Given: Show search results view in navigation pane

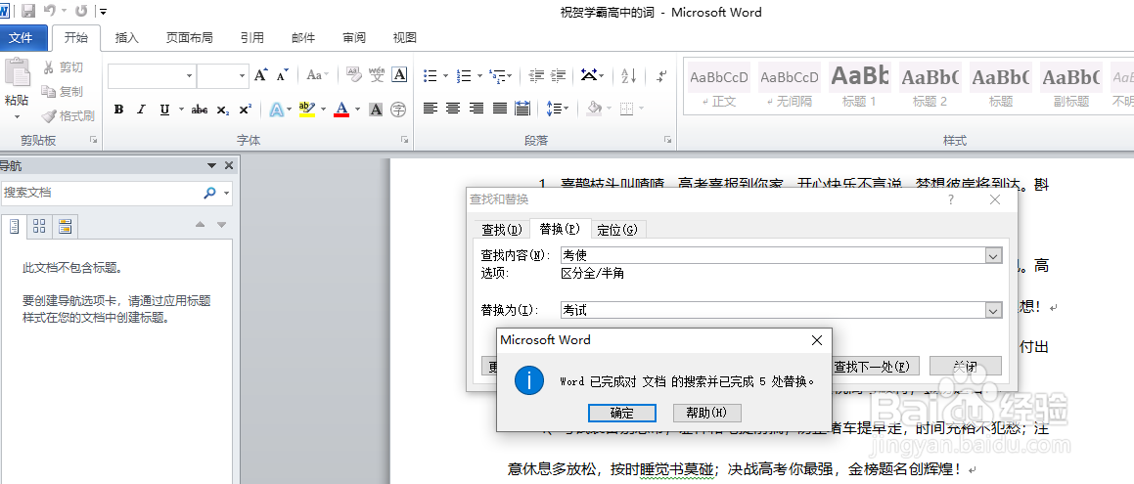Looking at the screenshot, I should [x=66, y=226].
